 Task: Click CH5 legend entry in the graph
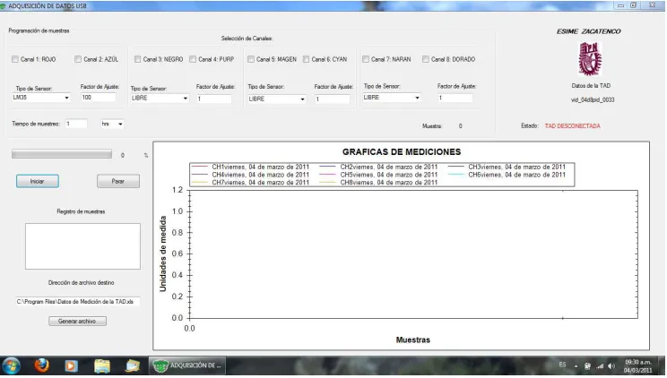pyautogui.click(x=378, y=175)
